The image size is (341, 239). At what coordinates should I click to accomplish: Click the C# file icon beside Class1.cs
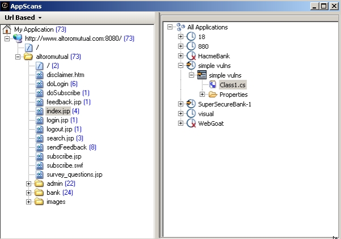click(x=212, y=84)
